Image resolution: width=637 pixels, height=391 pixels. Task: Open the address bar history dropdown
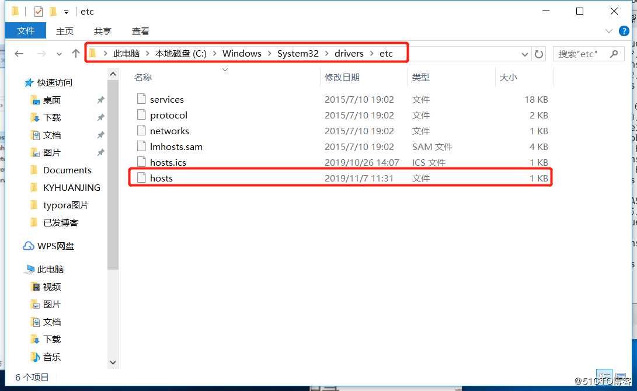(x=524, y=54)
